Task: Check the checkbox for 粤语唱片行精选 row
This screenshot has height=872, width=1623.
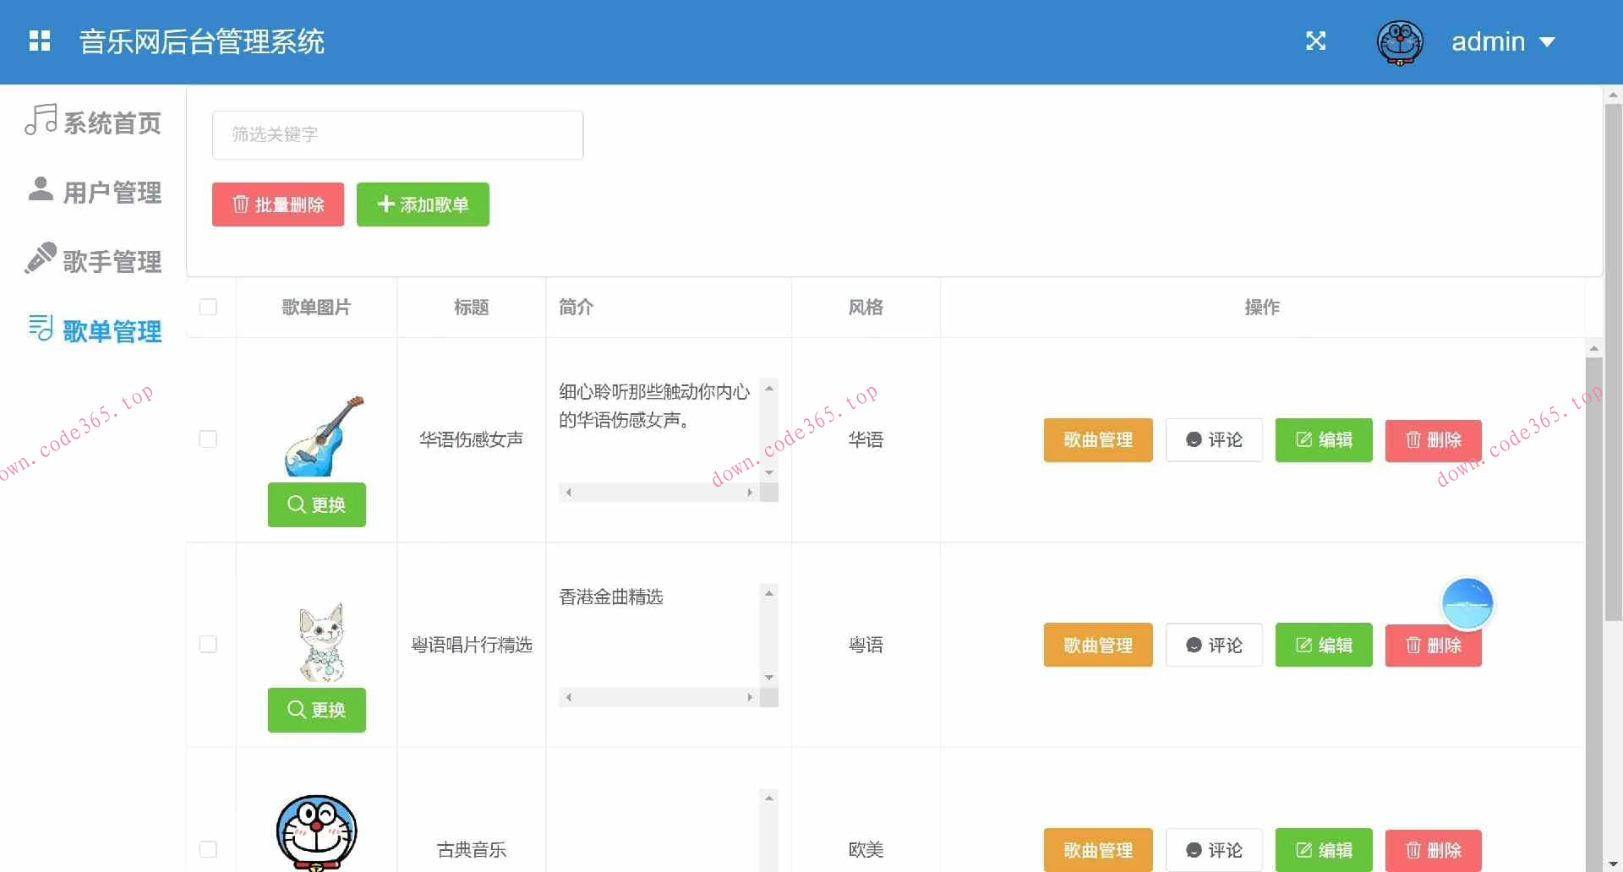Action: click(209, 644)
